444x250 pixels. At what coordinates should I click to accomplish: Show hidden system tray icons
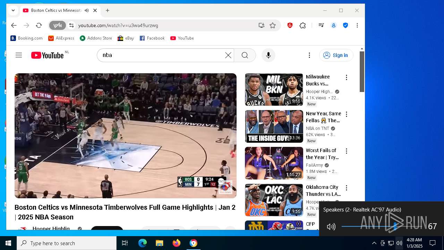click(x=374, y=243)
